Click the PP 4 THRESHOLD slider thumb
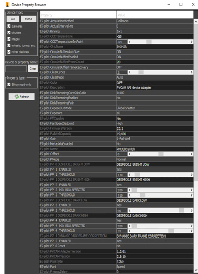 (171, 231)
